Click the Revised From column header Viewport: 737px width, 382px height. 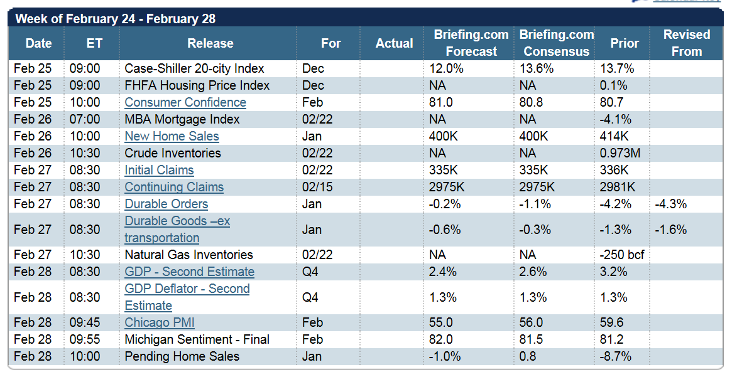pos(686,43)
